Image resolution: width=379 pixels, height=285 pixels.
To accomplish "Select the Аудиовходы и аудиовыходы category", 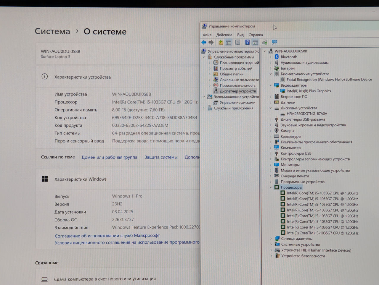I will click(304, 62).
